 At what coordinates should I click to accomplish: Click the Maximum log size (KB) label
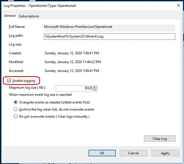coord(27,88)
